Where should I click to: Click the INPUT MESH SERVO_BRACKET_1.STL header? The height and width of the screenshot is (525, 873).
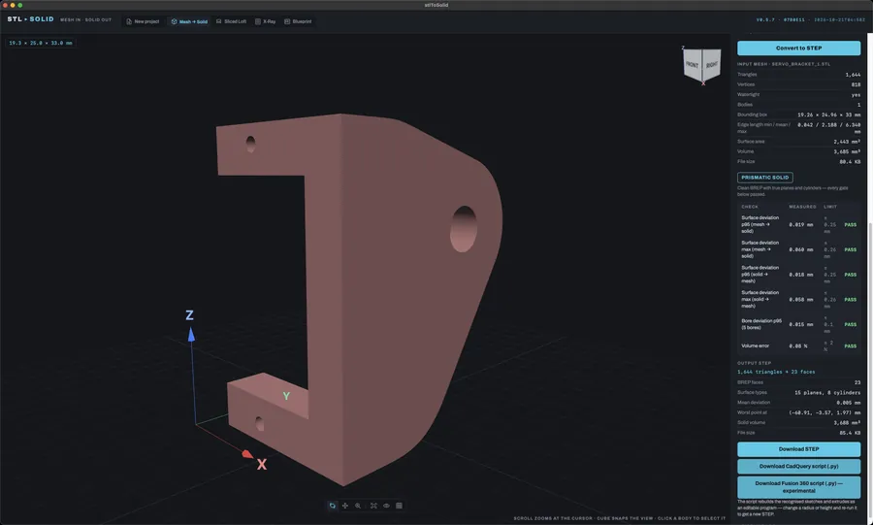tap(784, 64)
